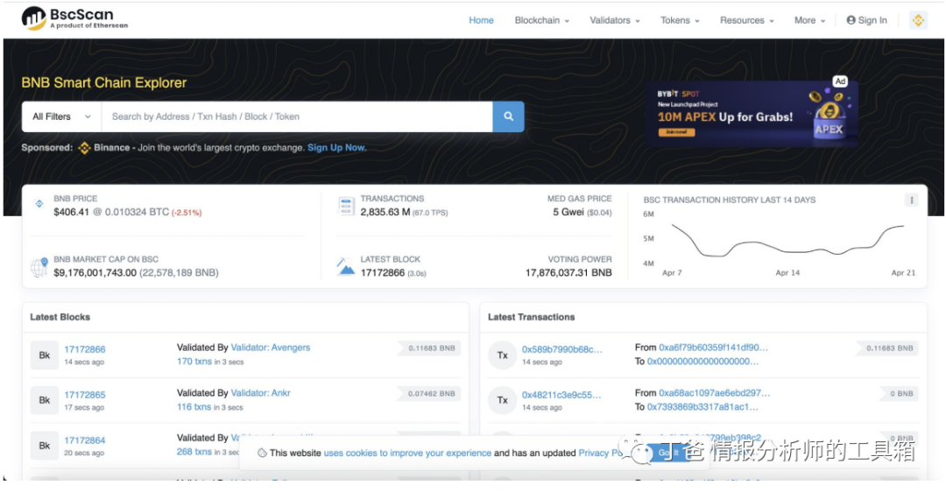Screen dimensions: 946x492
Task: Click the BNB network icon in navbar
Action: click(x=918, y=20)
